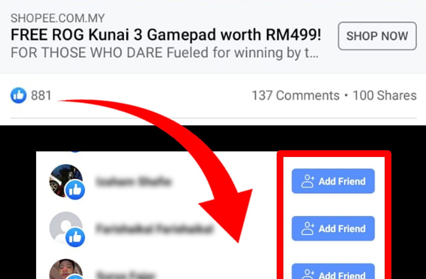The height and width of the screenshot is (279, 426).
Task: Click the blue thumbs-up reaction icon beside 881
Action: coord(19,95)
